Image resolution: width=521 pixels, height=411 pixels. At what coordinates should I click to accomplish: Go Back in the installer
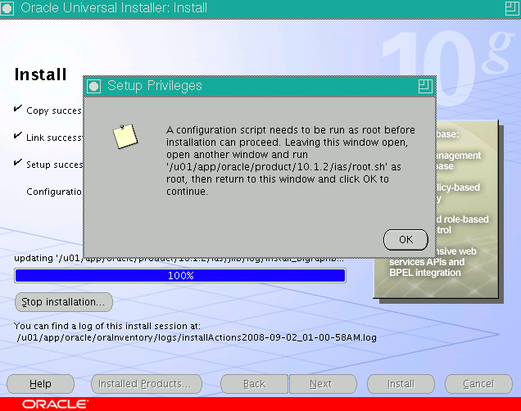coord(254,384)
